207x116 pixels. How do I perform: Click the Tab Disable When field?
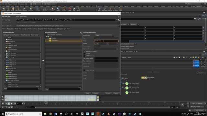click(x=106, y=58)
